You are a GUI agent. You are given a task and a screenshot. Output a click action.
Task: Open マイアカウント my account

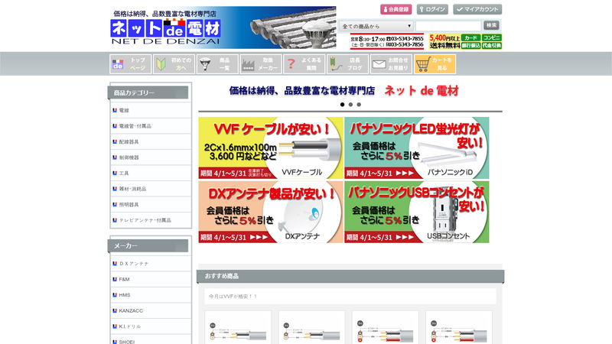click(x=477, y=9)
